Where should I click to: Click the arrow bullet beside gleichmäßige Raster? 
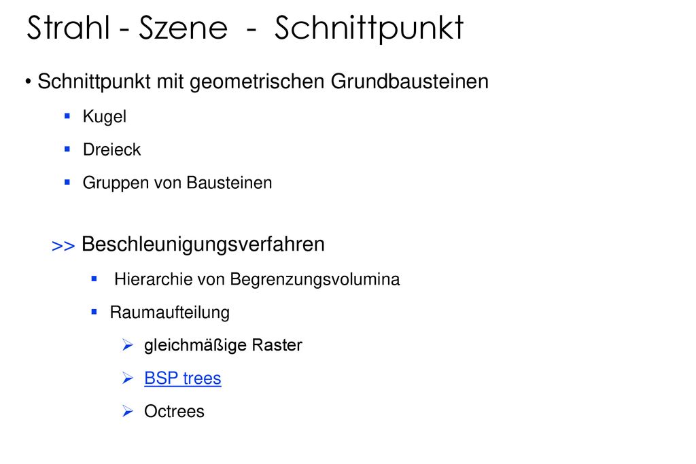(128, 345)
